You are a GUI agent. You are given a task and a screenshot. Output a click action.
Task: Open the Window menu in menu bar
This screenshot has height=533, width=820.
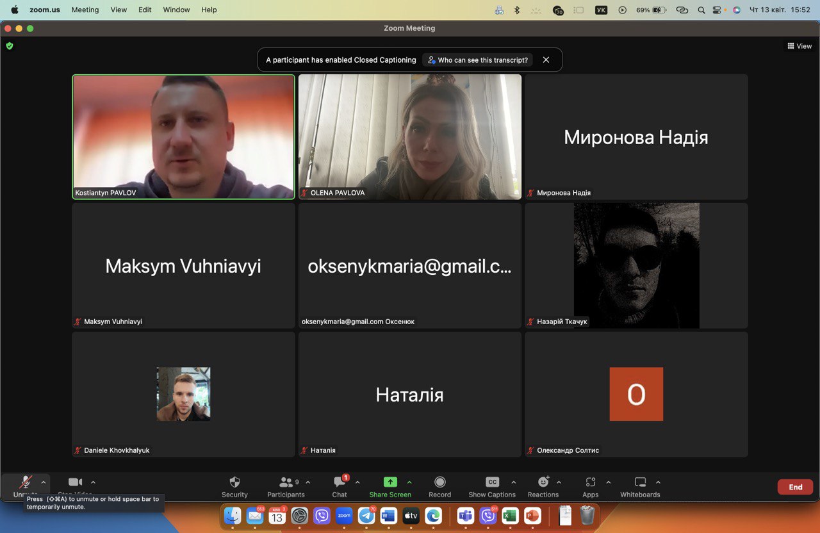[x=176, y=10]
